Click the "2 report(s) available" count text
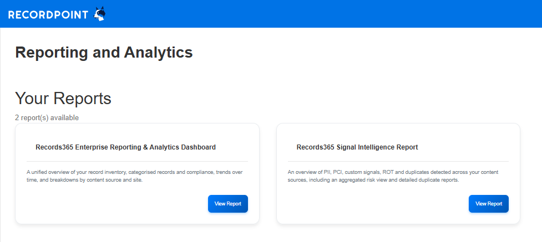Viewport: 542px width, 242px height. pyautogui.click(x=47, y=117)
